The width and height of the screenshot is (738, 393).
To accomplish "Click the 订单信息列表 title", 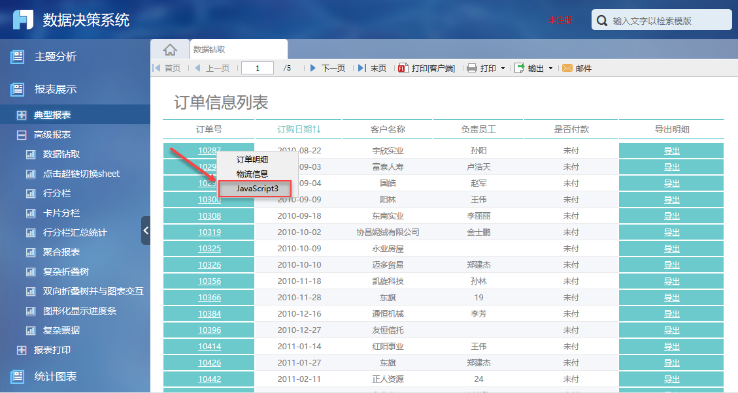I will tap(221, 102).
